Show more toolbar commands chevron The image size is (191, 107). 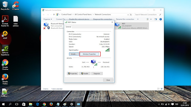(x=138, y=19)
